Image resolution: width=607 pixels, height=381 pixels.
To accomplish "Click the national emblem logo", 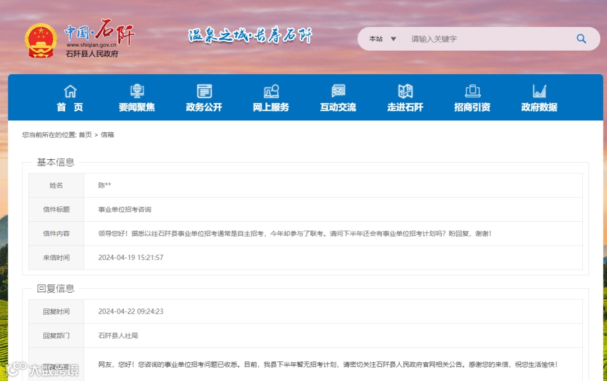I will pos(40,41).
